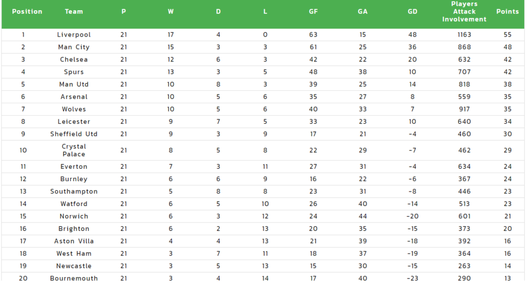This screenshot has height=284, width=529.
Task: Click the Bournemouth team name
Action: click(x=74, y=279)
